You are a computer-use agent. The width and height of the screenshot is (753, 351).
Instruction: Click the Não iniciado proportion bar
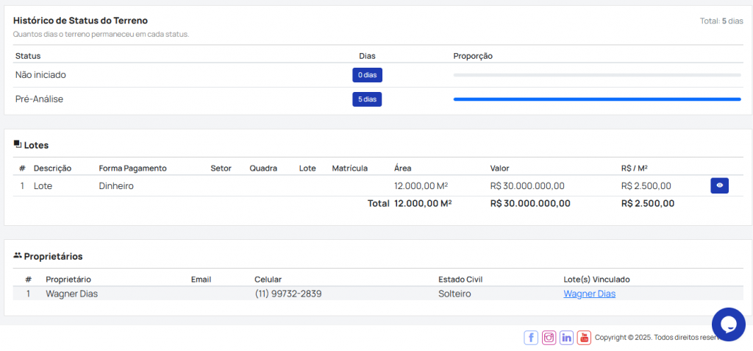click(x=596, y=75)
